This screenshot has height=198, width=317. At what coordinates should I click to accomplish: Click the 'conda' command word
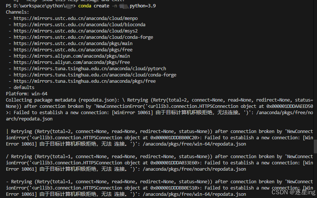click(85, 6)
